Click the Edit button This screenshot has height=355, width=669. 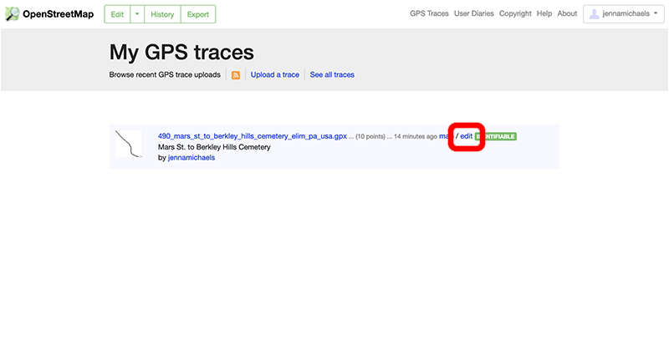click(x=117, y=14)
